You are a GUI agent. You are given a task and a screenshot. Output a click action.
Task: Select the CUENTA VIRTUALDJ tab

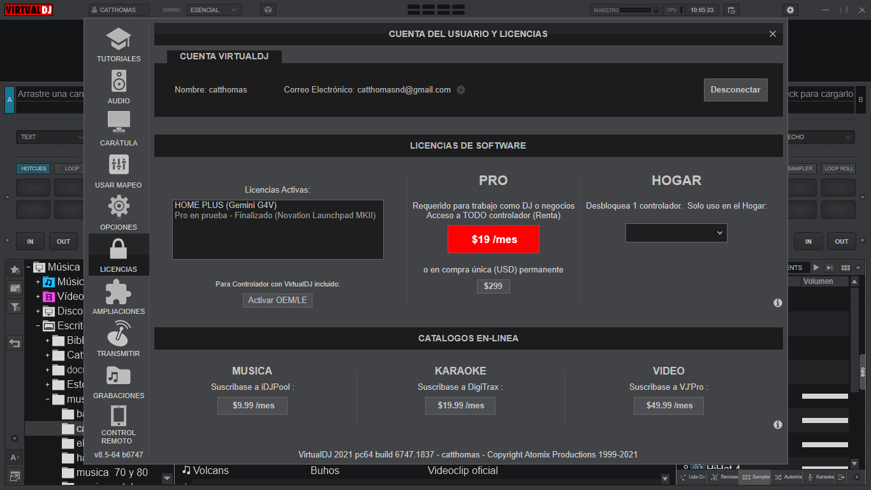(x=224, y=56)
